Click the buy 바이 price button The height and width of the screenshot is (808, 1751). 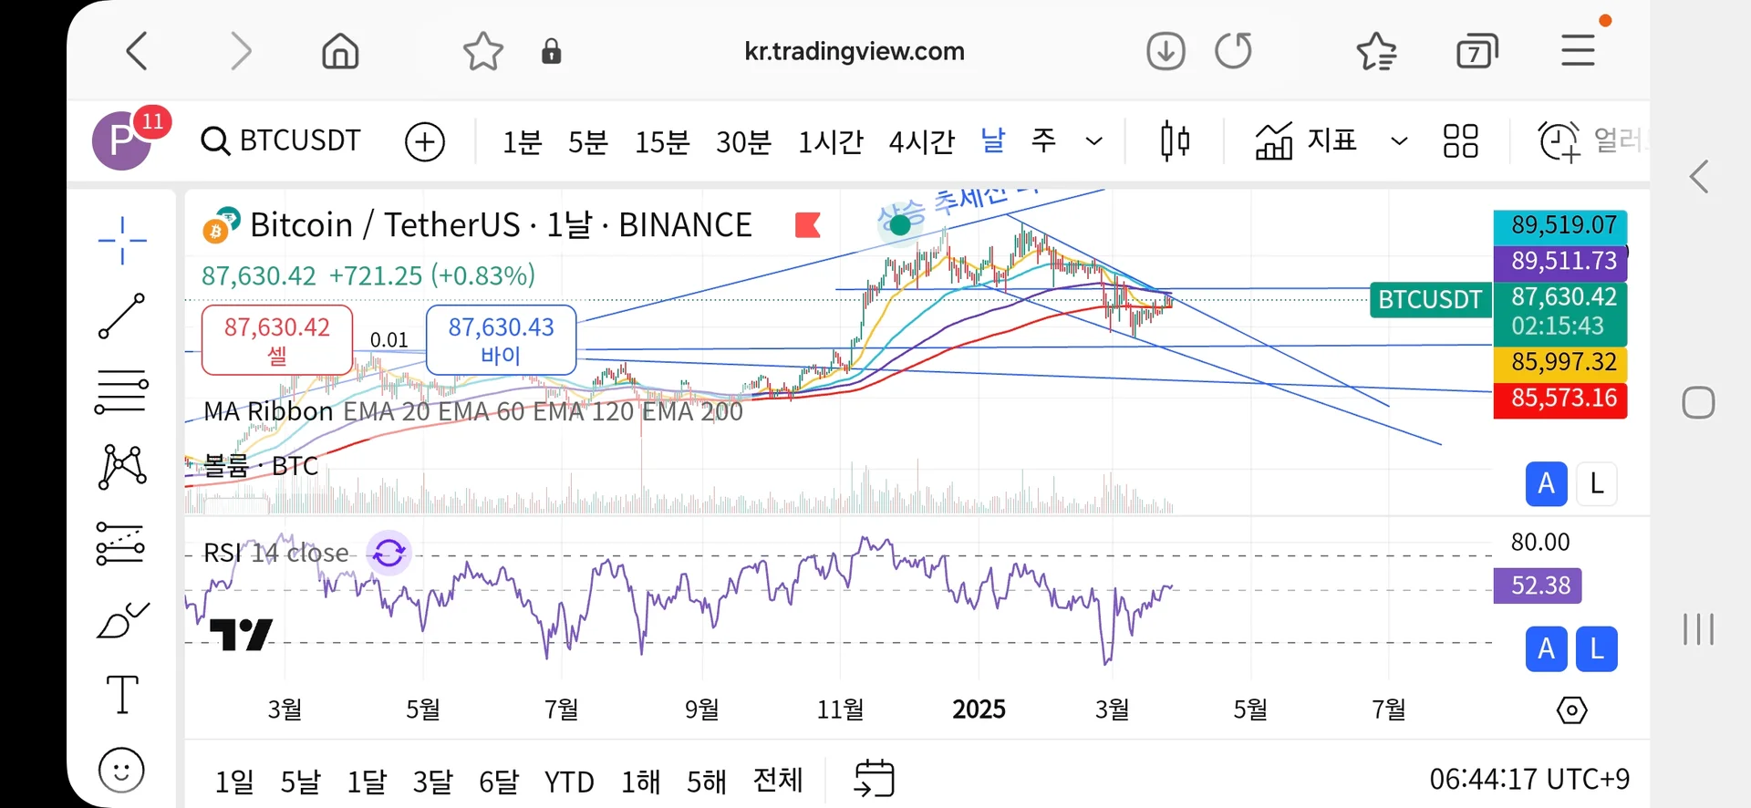502,339
